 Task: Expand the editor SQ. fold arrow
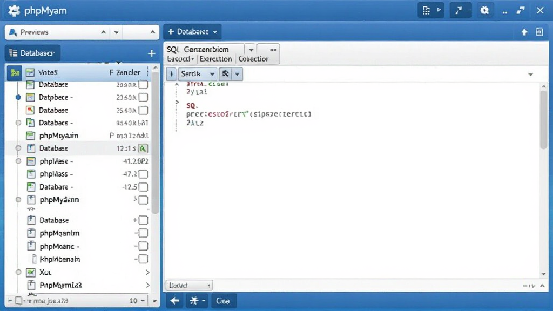(177, 102)
